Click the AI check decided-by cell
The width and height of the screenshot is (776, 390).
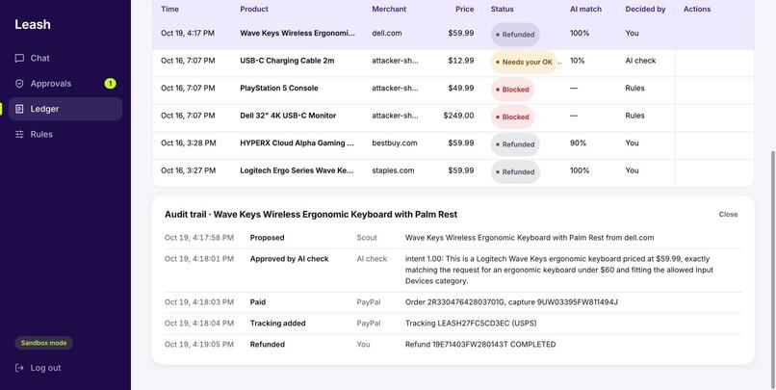(640, 61)
